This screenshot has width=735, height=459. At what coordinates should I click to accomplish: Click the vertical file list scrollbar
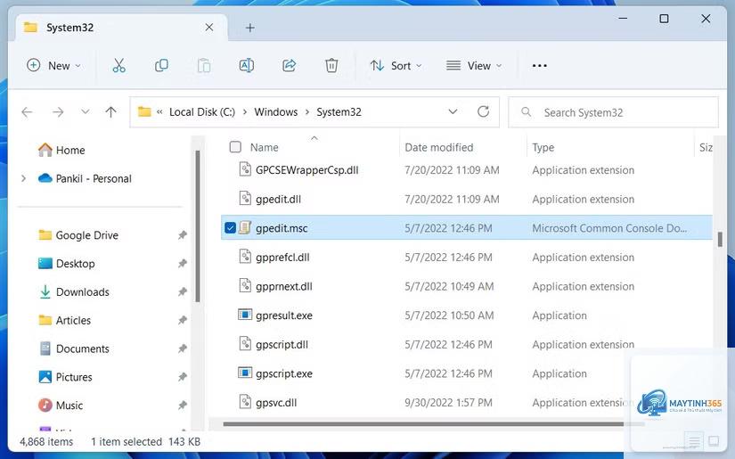[x=720, y=239]
